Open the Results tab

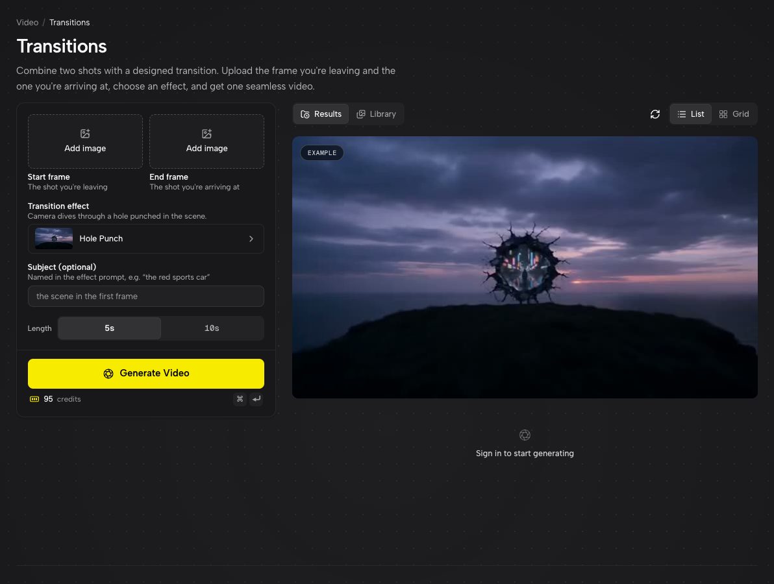[321, 114]
